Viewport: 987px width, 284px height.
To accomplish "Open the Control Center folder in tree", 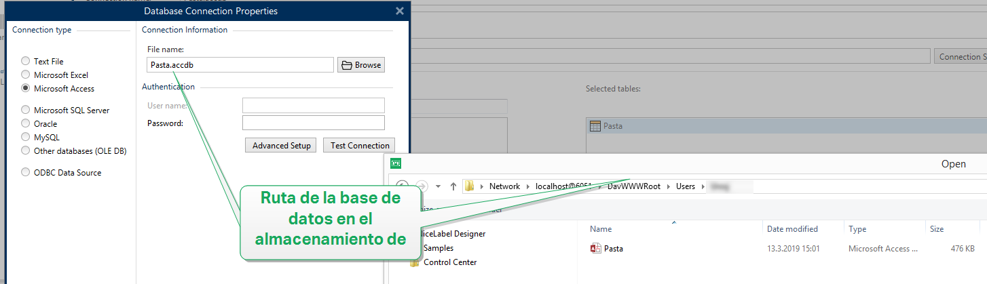I will coord(450,262).
